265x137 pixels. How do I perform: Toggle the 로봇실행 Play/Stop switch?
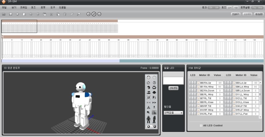pyautogui.click(x=257, y=8)
